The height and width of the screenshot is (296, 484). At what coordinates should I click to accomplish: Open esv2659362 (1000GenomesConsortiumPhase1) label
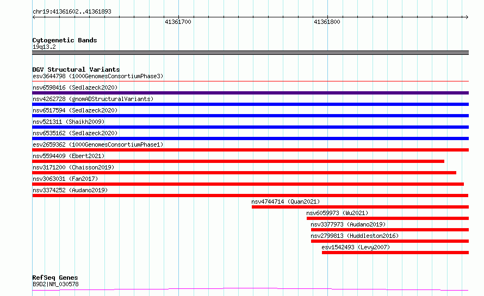pyautogui.click(x=98, y=144)
